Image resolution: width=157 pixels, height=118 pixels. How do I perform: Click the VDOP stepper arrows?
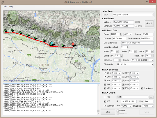coord(152,51)
